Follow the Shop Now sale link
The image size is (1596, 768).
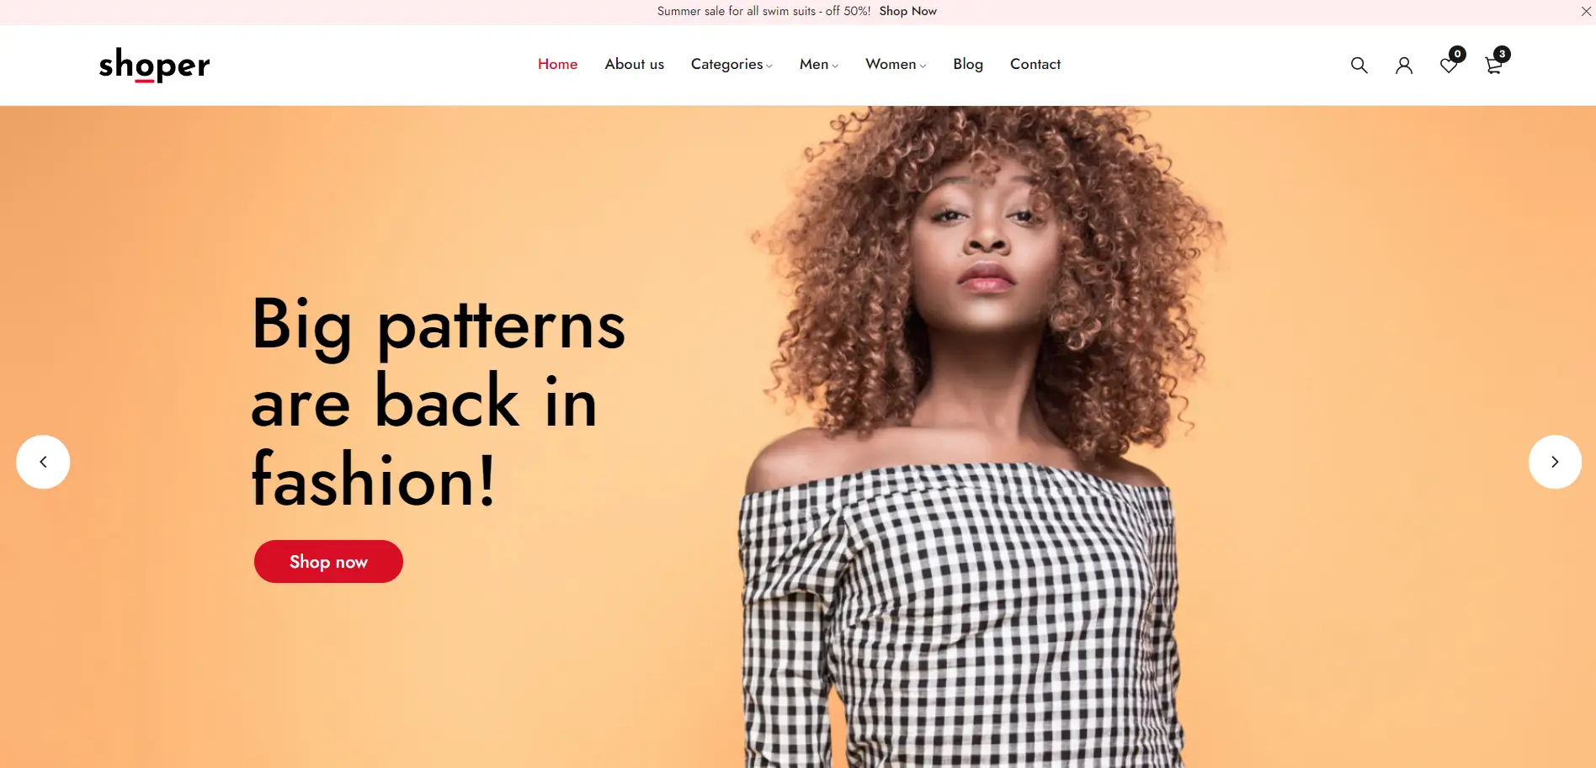(x=907, y=11)
